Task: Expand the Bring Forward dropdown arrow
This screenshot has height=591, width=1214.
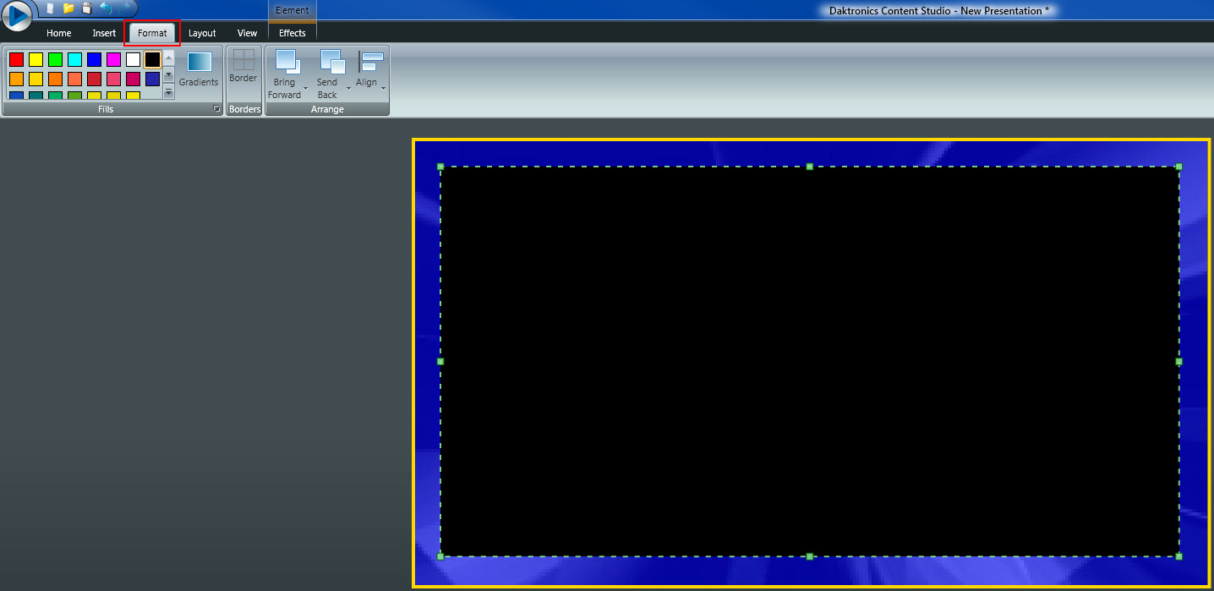Action: [x=306, y=89]
